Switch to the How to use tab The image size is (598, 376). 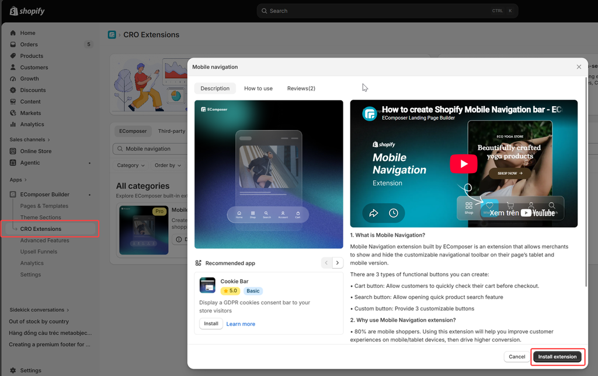click(x=258, y=88)
